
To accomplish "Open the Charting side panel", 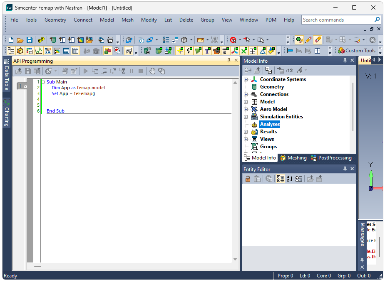I will pos(7,113).
